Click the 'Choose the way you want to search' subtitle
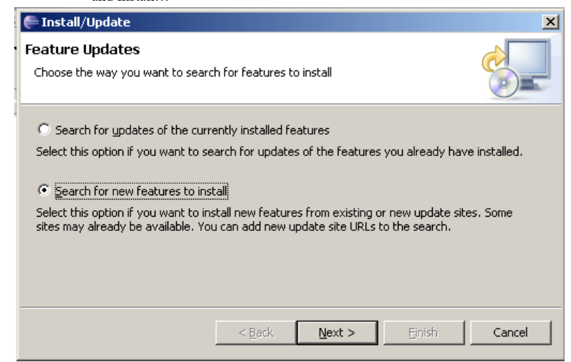The width and height of the screenshot is (571, 362). (x=182, y=73)
